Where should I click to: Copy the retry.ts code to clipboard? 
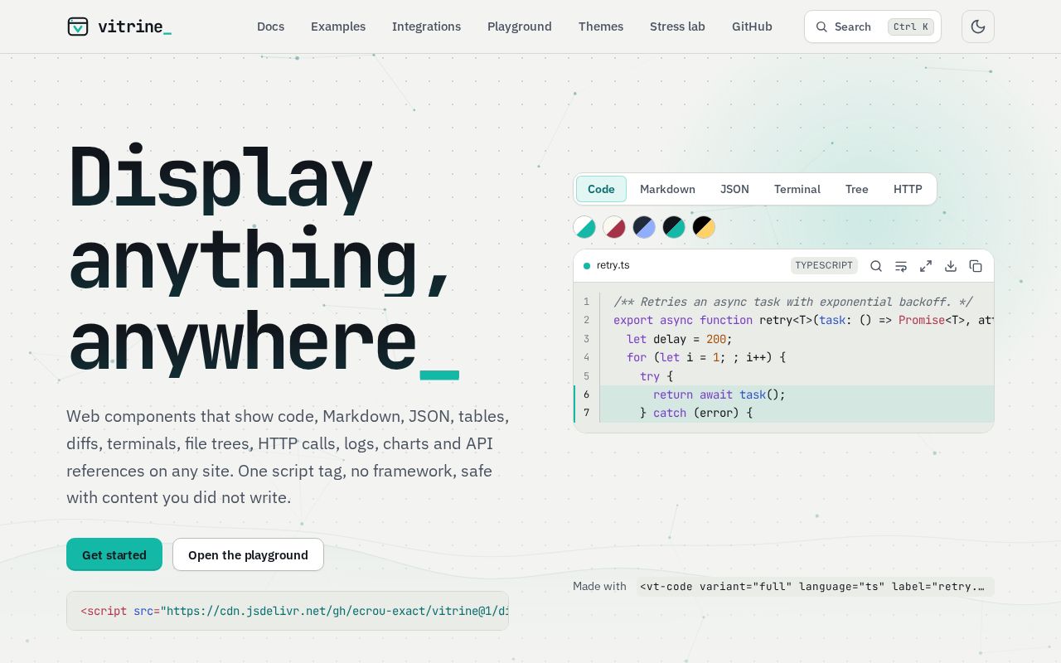pyautogui.click(x=976, y=266)
